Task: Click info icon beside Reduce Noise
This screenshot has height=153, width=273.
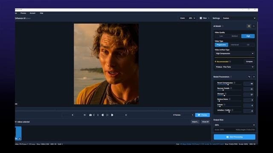Action: pyautogui.click(x=229, y=99)
